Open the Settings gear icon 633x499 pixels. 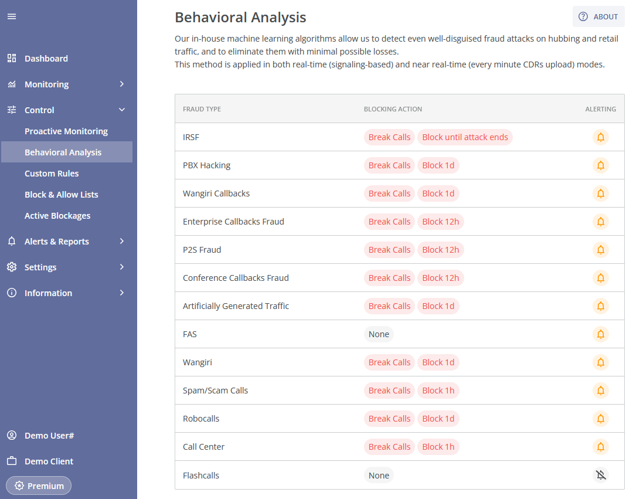(12, 267)
